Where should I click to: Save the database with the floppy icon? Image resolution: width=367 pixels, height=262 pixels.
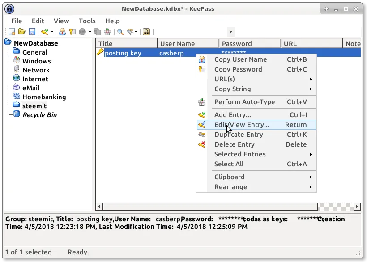[x=32, y=32]
